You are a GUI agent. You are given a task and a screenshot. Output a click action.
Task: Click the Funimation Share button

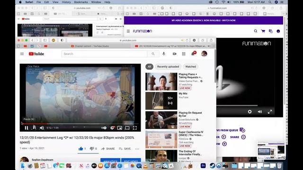point(238,137)
